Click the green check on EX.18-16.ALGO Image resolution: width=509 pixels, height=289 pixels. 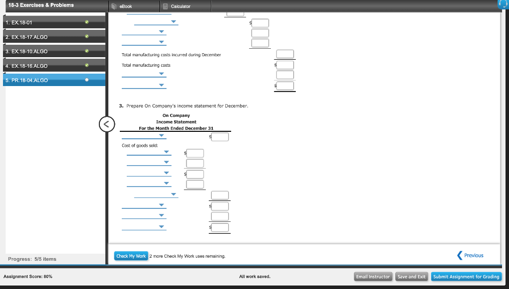[86, 65]
